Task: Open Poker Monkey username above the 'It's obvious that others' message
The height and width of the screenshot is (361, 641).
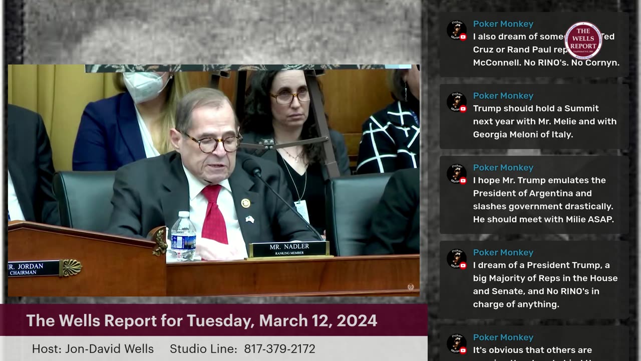Action: 503,337
